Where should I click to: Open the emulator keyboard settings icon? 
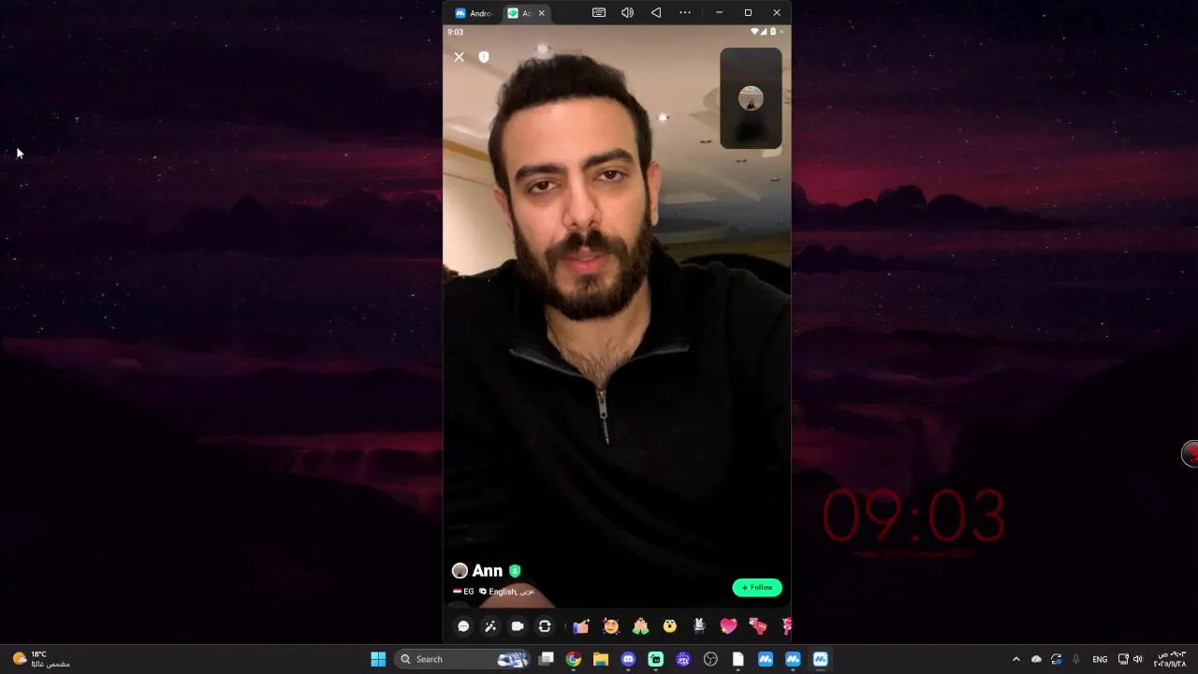[599, 12]
